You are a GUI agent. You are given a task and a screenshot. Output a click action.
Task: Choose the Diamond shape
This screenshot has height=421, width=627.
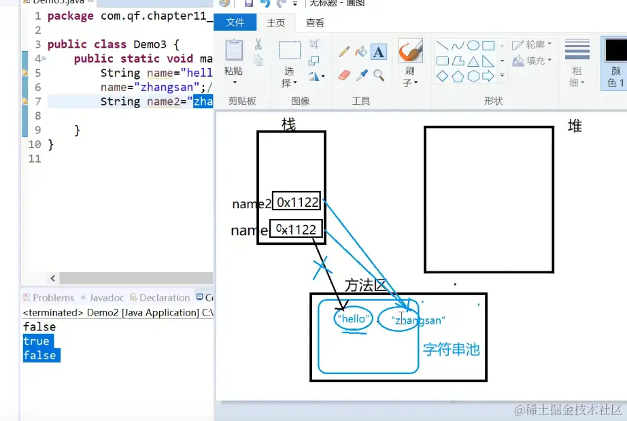[442, 76]
